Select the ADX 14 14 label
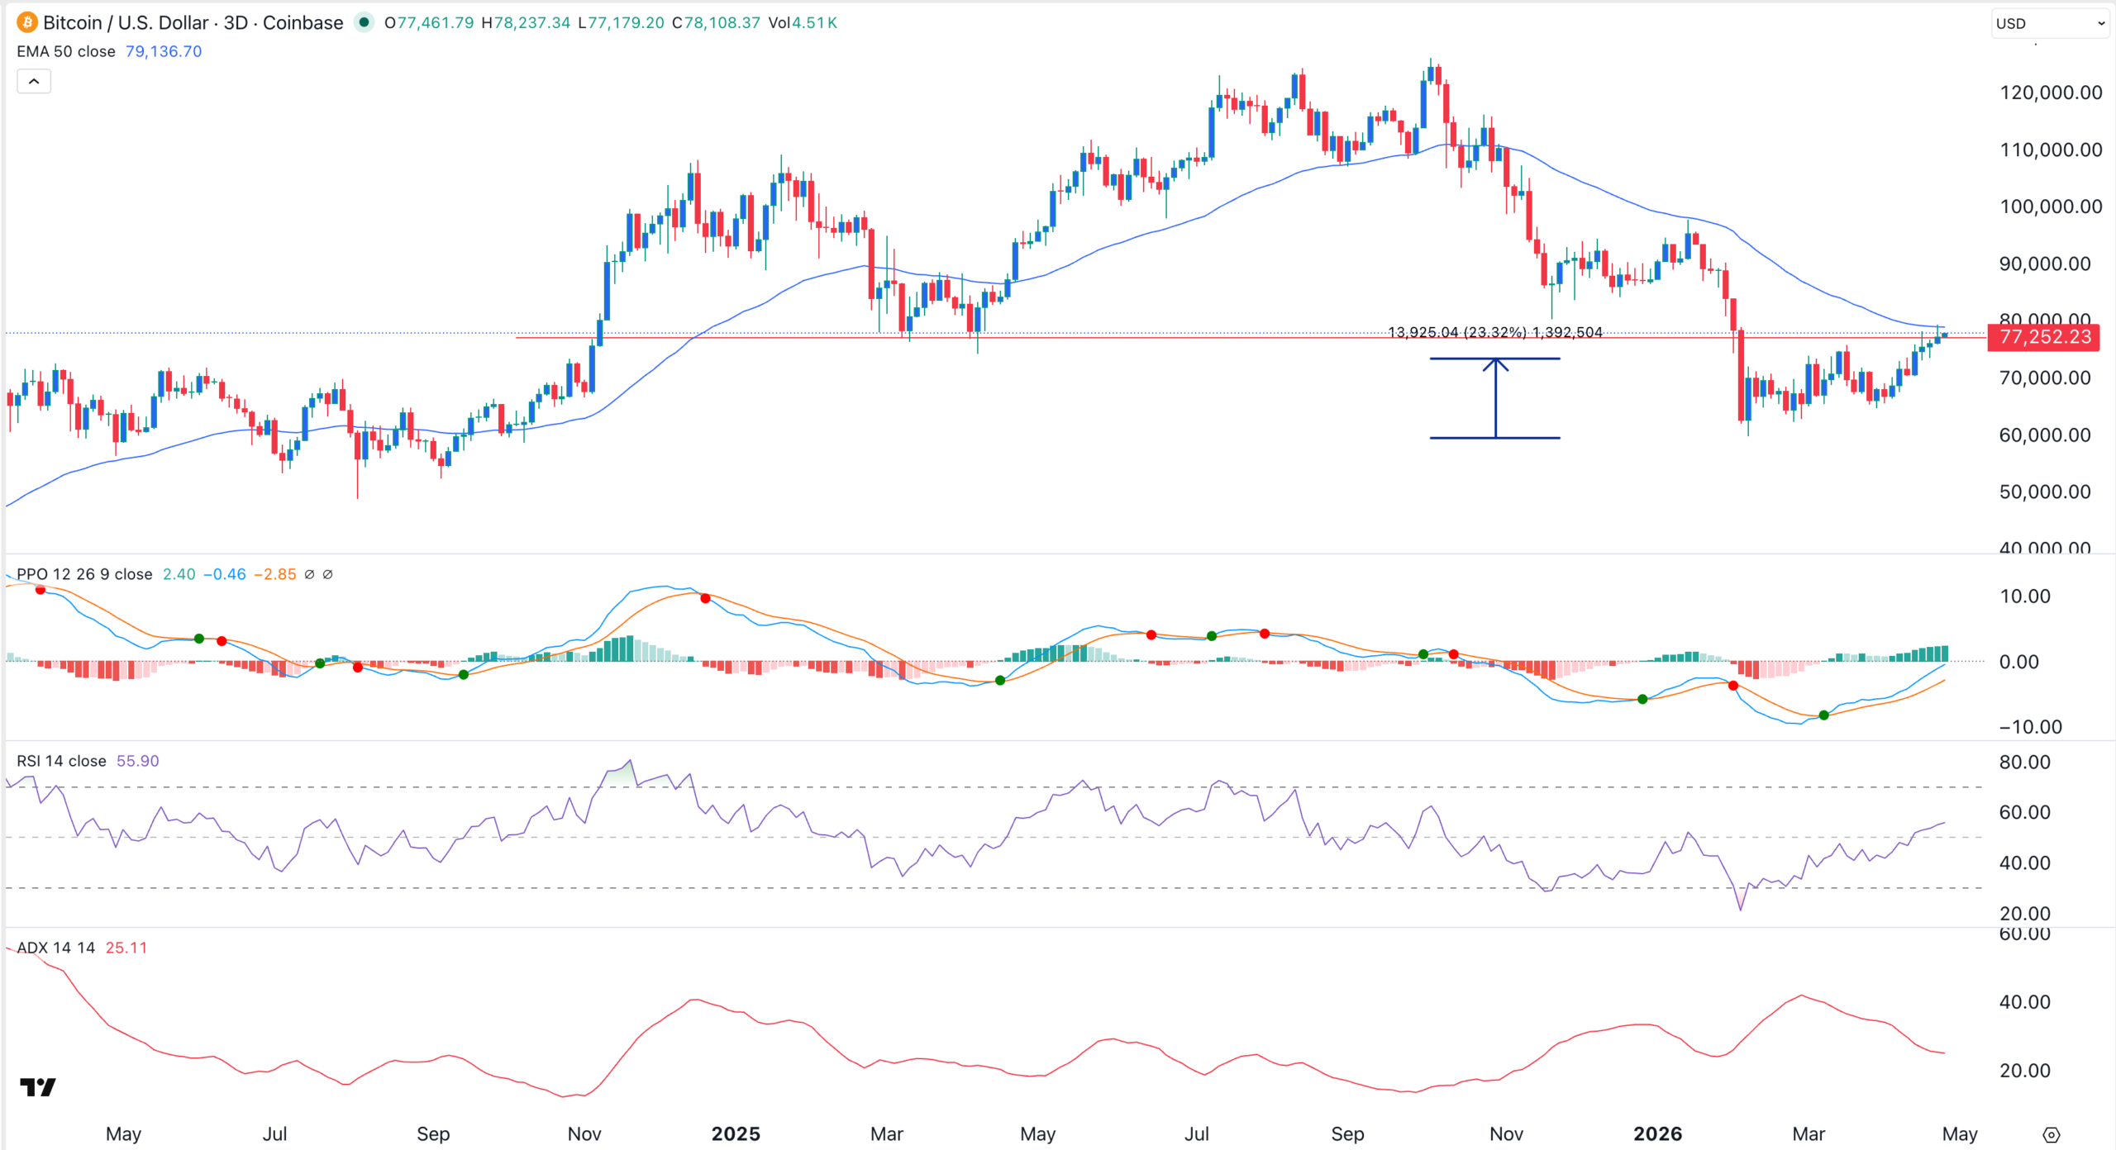Viewport: 2116px width, 1150px height. click(55, 948)
